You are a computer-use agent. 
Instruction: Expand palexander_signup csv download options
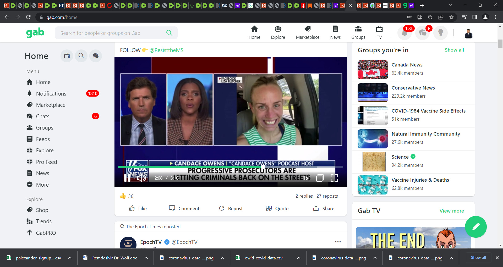coord(70,258)
